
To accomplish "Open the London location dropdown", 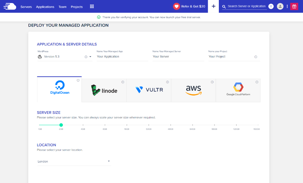I will [74, 161].
